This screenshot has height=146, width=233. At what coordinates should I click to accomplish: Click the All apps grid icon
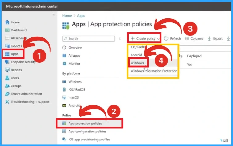point(64,56)
